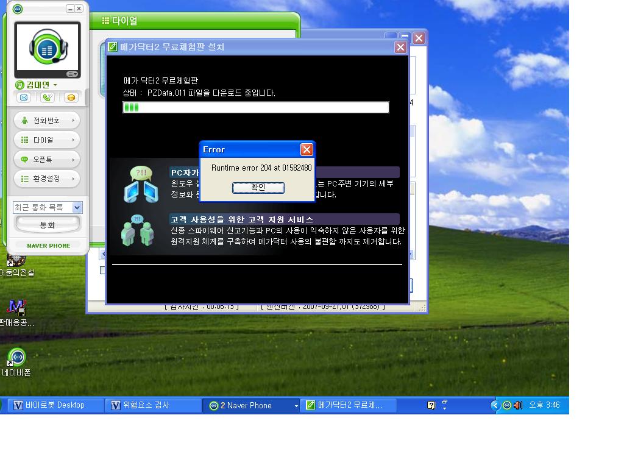Click the download progress bar
This screenshot has width=624, height=468.
(x=256, y=107)
